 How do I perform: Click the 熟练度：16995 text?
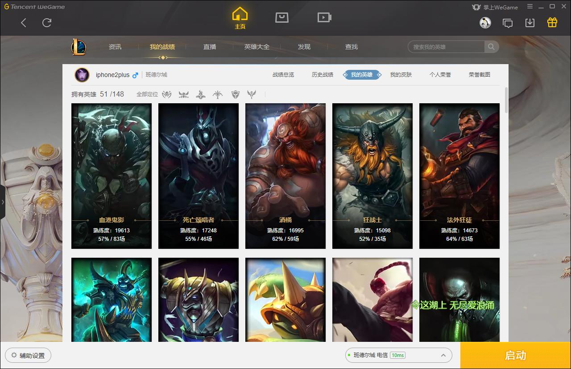(285, 231)
